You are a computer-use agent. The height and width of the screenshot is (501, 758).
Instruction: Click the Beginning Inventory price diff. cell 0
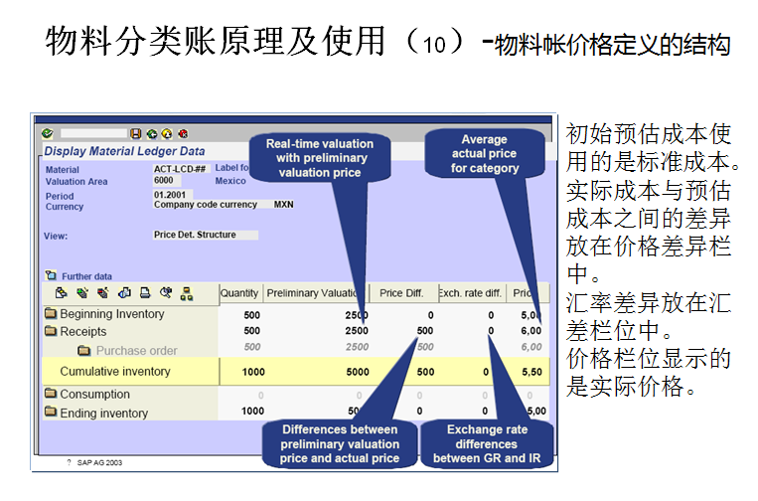coord(431,315)
